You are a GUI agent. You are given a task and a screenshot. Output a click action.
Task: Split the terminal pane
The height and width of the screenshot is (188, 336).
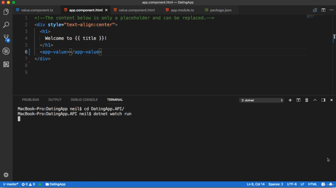pyautogui.click(x=298, y=100)
